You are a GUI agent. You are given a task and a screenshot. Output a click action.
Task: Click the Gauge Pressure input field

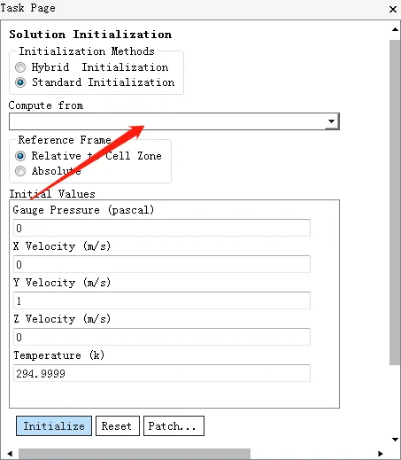[x=162, y=228]
